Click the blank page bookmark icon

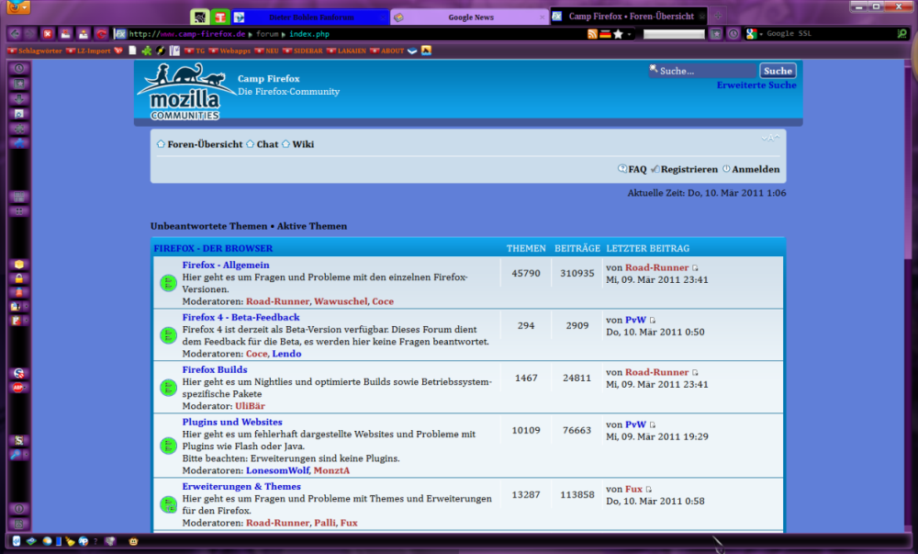coord(132,51)
